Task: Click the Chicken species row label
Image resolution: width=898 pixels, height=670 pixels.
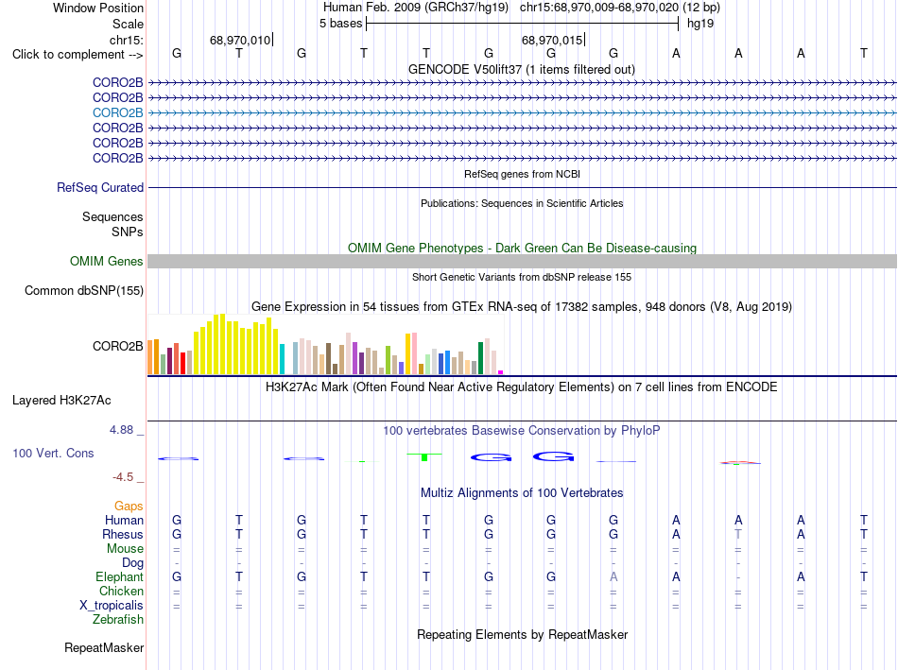Action: (121, 591)
